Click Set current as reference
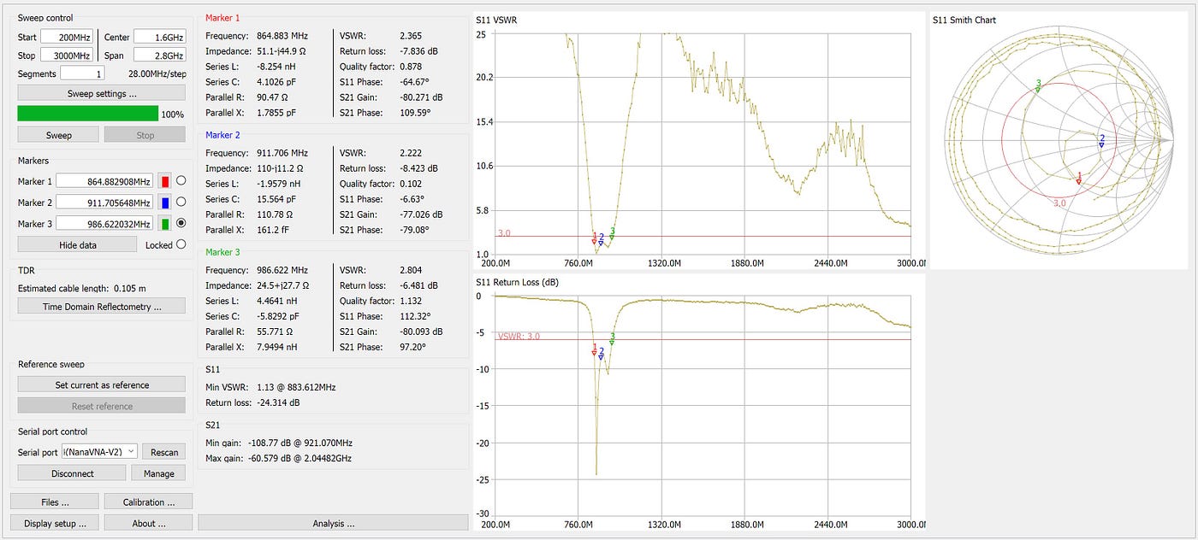Image resolution: width=1198 pixels, height=540 pixels. tap(101, 384)
